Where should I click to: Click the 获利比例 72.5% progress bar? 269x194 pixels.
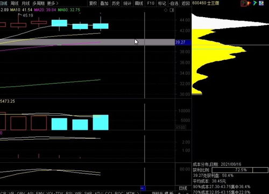click(x=240, y=170)
